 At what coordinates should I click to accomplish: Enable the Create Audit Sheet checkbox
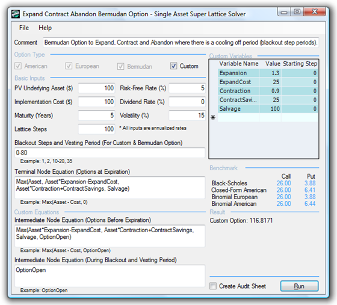(213, 286)
